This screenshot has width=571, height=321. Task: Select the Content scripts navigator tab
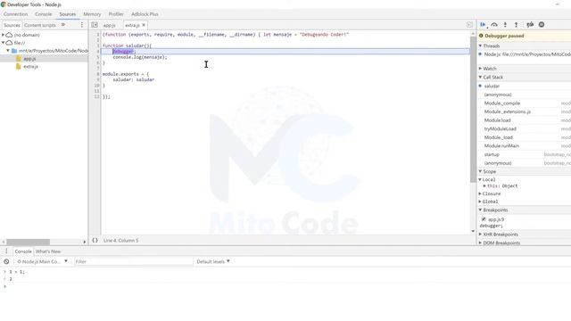[x=40, y=25]
